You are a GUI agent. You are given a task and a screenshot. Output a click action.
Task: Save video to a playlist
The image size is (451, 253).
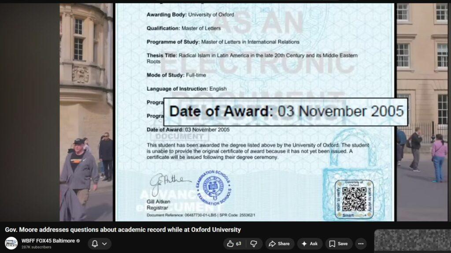point(339,244)
